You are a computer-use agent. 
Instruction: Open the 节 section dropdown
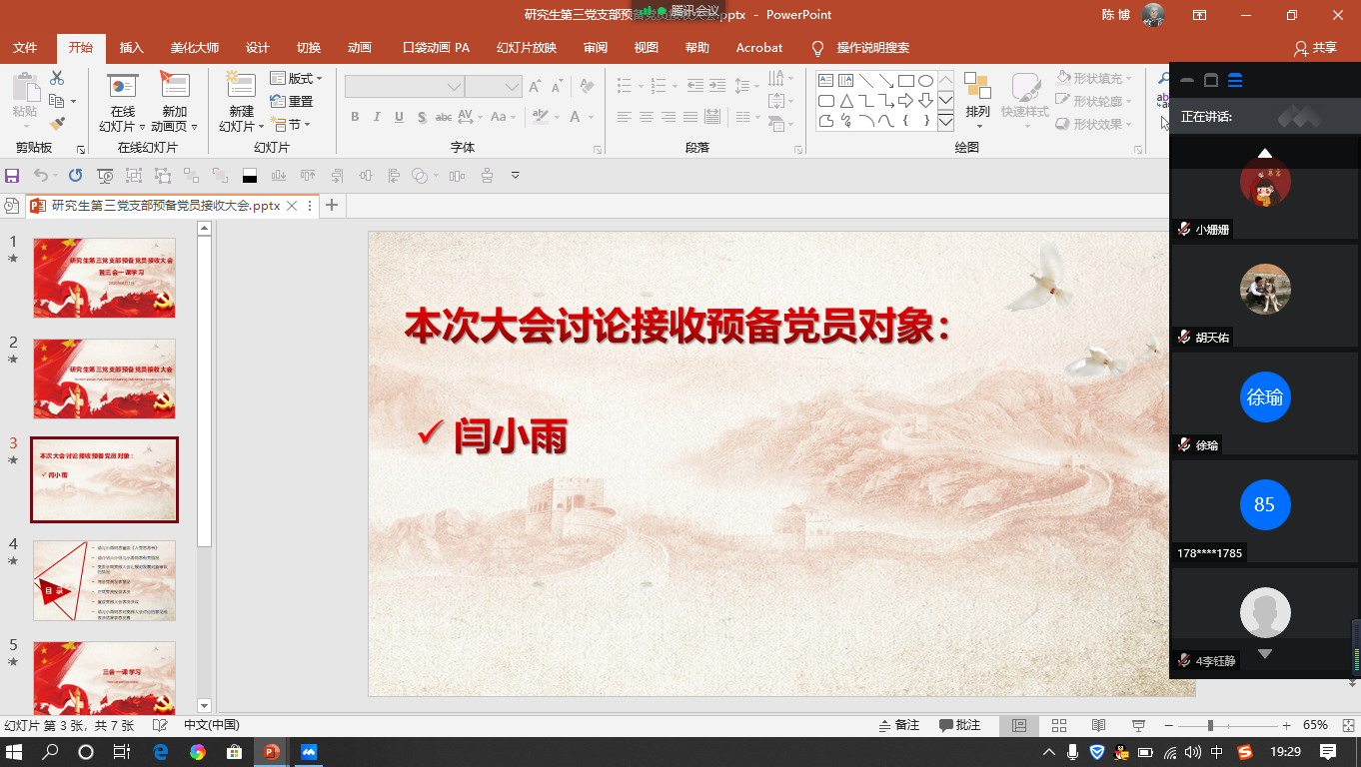click(x=291, y=124)
